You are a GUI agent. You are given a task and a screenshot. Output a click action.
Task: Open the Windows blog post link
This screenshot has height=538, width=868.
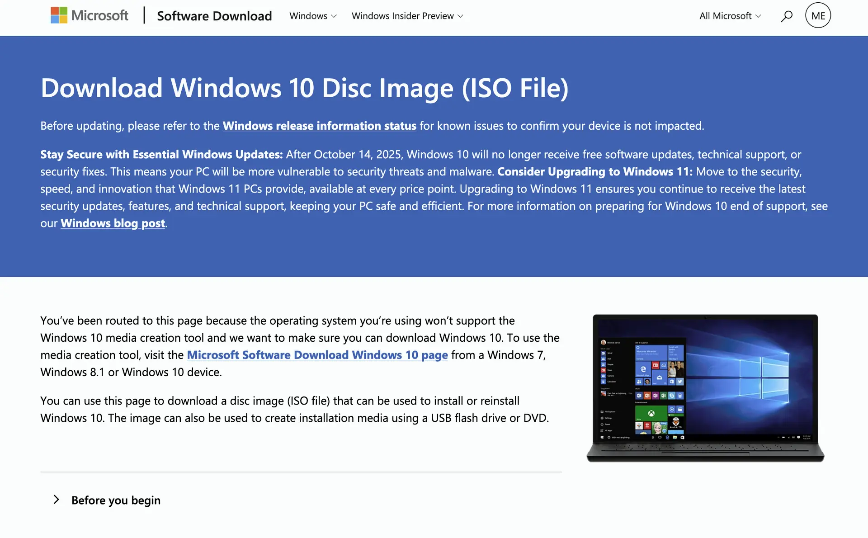(113, 223)
